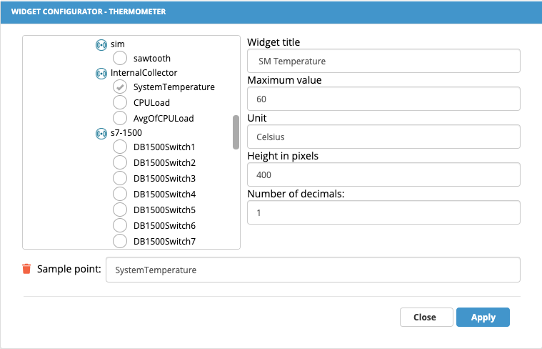The width and height of the screenshot is (542, 349).
Task: Select DB1500Switch1 radio button
Action: [120, 147]
